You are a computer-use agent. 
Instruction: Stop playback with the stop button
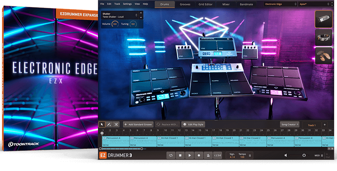click(180, 155)
